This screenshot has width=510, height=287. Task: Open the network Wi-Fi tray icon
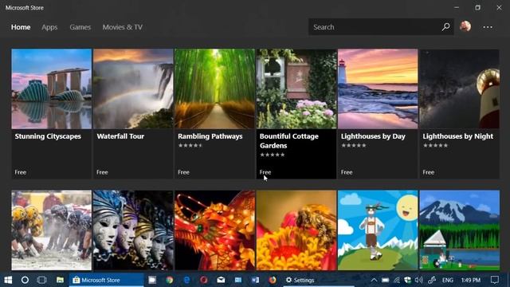tap(397, 280)
